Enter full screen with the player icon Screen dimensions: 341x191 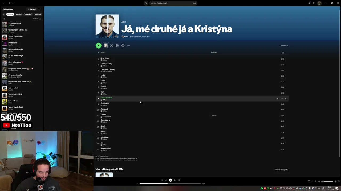[339, 181]
